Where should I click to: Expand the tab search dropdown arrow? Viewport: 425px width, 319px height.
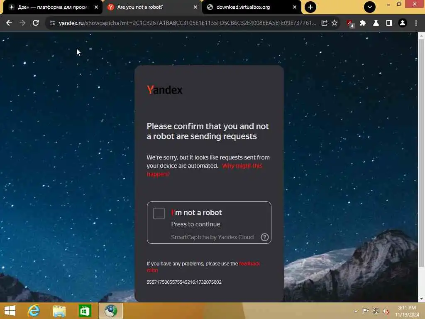click(x=370, y=7)
